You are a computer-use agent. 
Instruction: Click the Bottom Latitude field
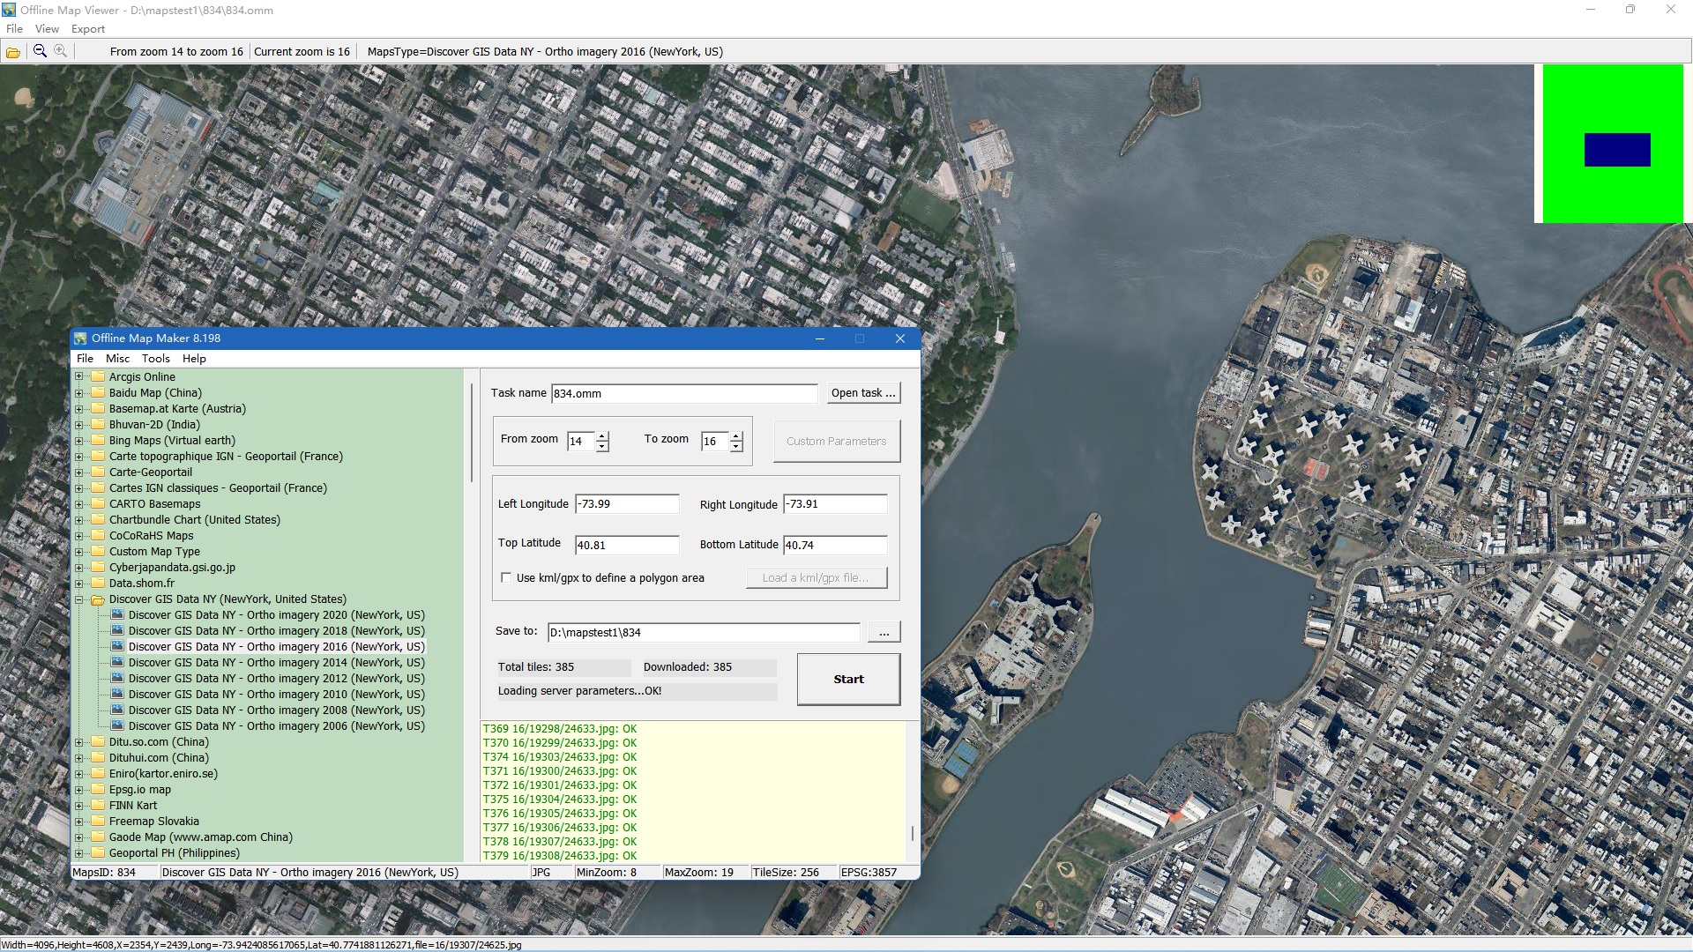835,545
